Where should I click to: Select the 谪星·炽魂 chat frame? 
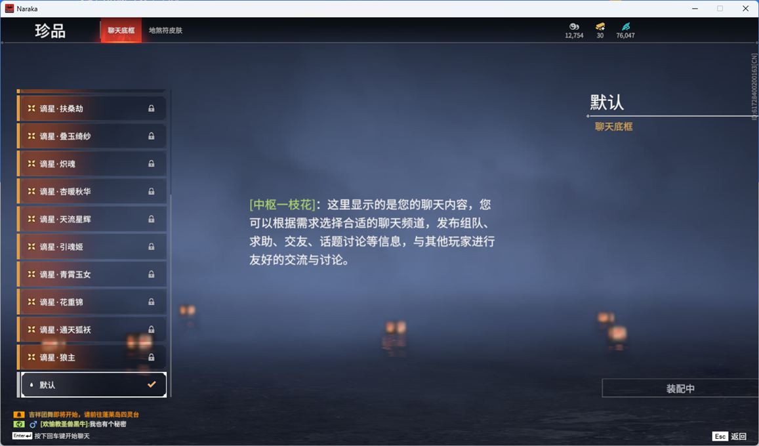(x=92, y=163)
